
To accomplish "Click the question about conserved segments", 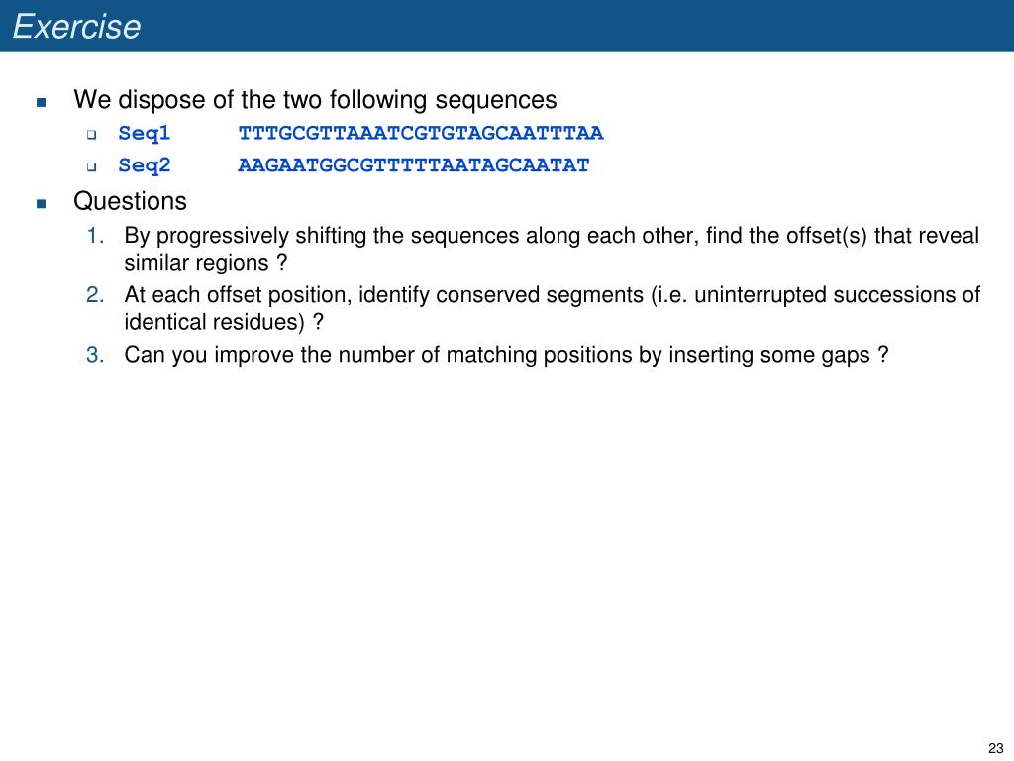I will pyautogui.click(x=553, y=308).
